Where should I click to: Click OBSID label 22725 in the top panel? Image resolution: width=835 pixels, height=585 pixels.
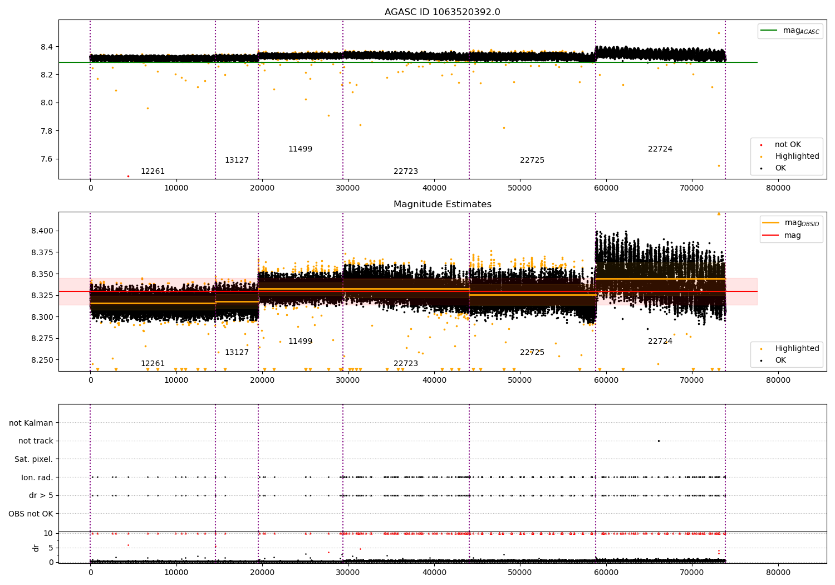532,160
